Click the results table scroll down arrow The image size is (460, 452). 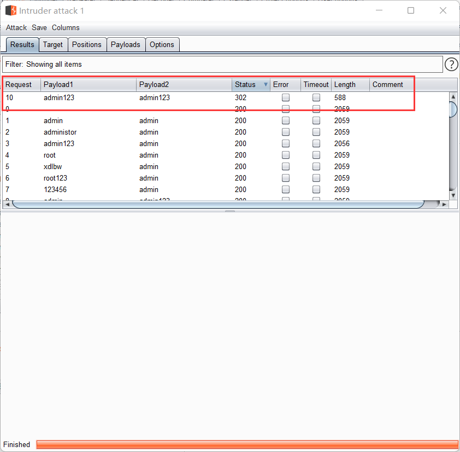pos(452,195)
